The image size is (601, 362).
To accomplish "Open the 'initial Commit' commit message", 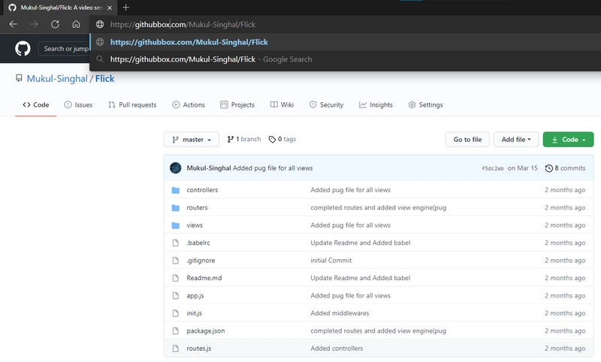I will point(331,261).
